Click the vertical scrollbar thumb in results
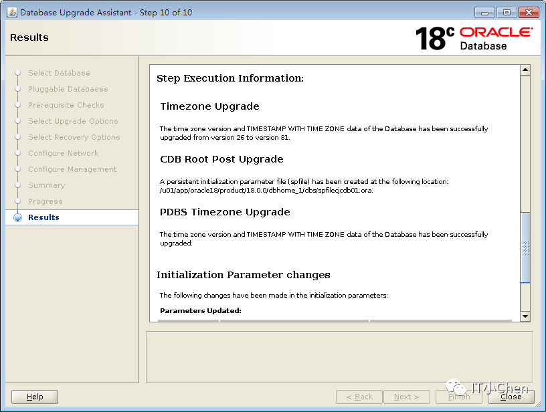This screenshot has height=412, width=546. pos(525,247)
